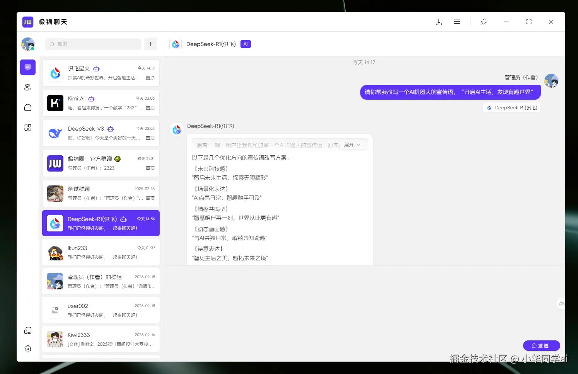578x374 pixels.
Task: Click the floating arrow icon on the right edge
Action: [561, 304]
